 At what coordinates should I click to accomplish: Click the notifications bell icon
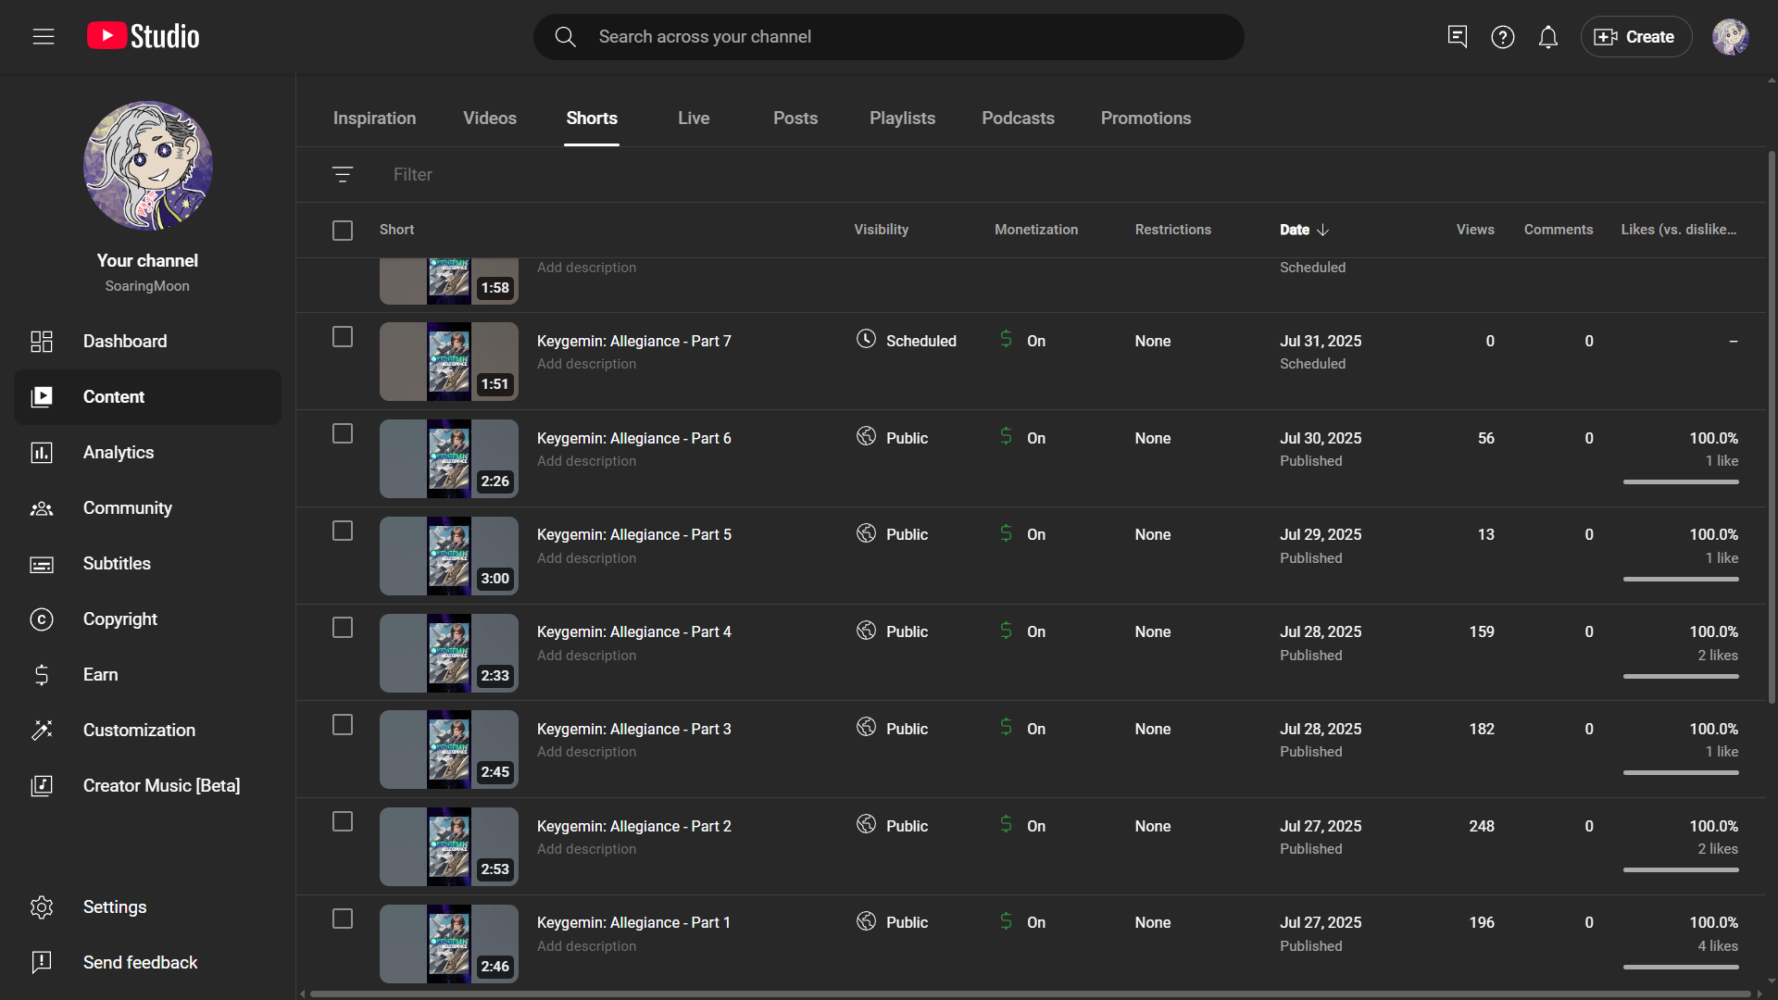point(1547,37)
